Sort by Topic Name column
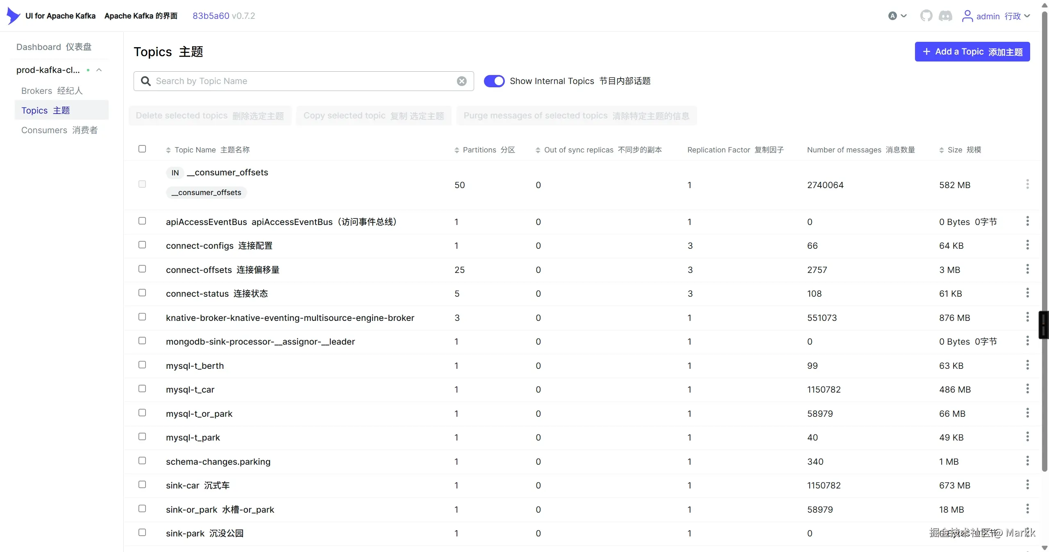This screenshot has width=1049, height=552. tap(208, 150)
